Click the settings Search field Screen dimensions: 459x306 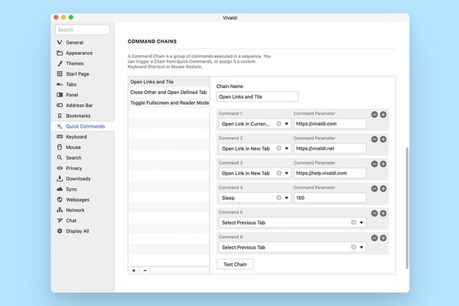tap(83, 30)
